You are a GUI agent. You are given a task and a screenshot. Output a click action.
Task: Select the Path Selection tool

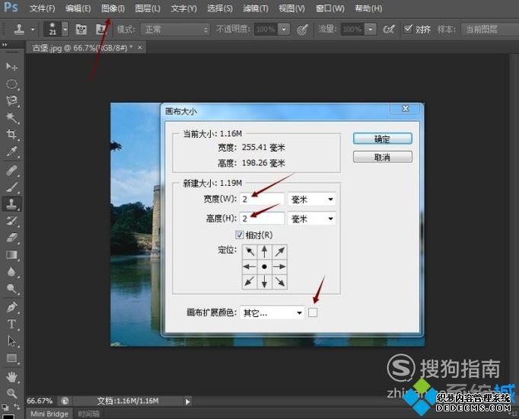tap(12, 341)
